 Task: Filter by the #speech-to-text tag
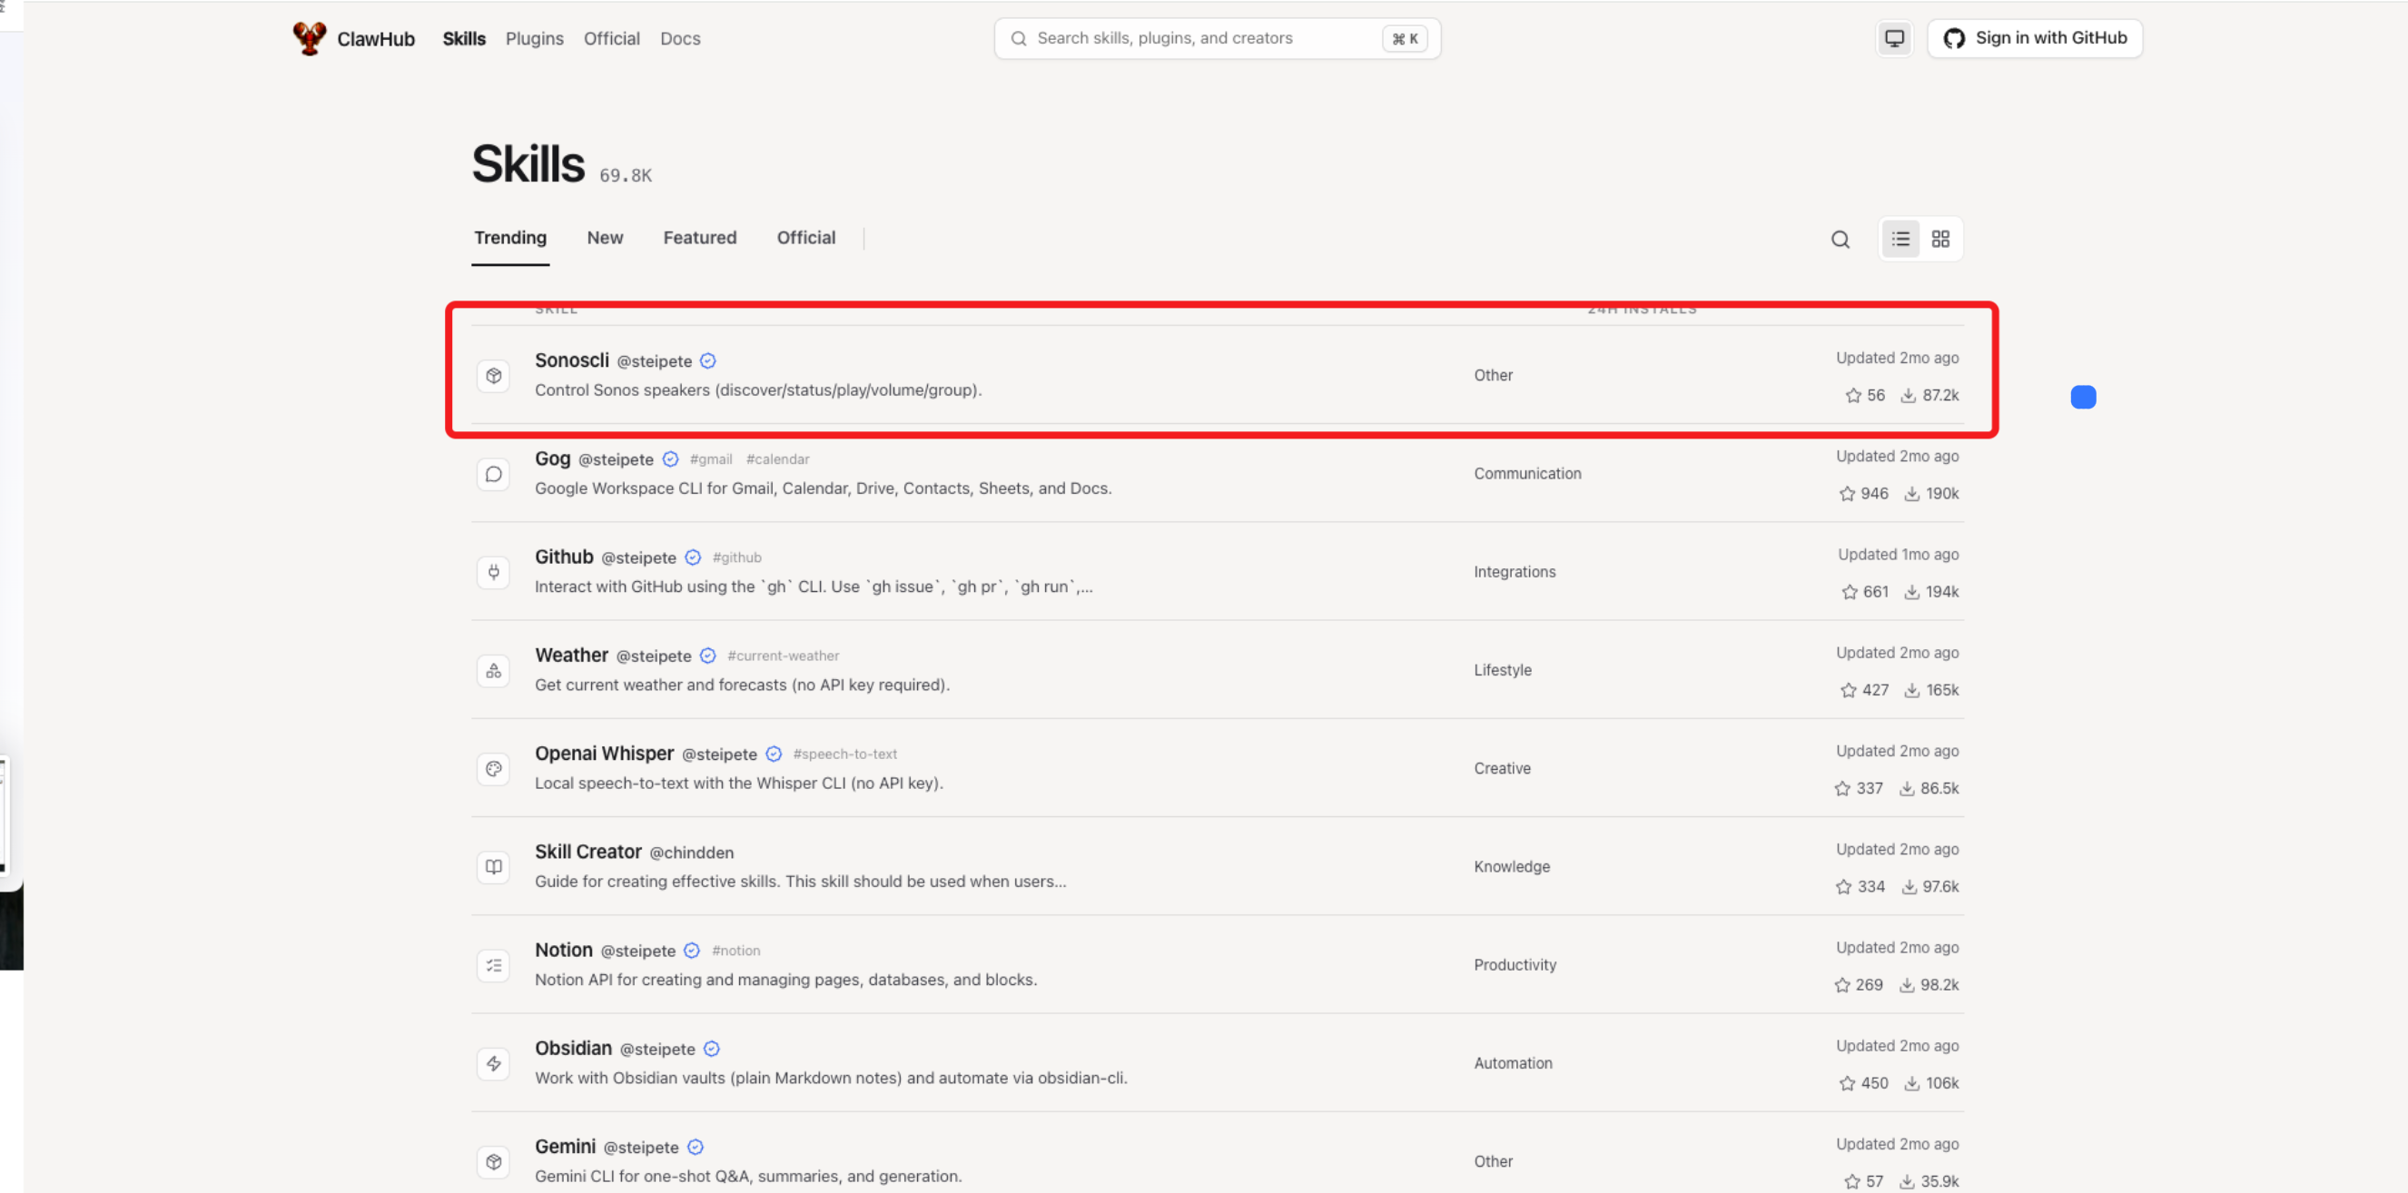click(845, 754)
